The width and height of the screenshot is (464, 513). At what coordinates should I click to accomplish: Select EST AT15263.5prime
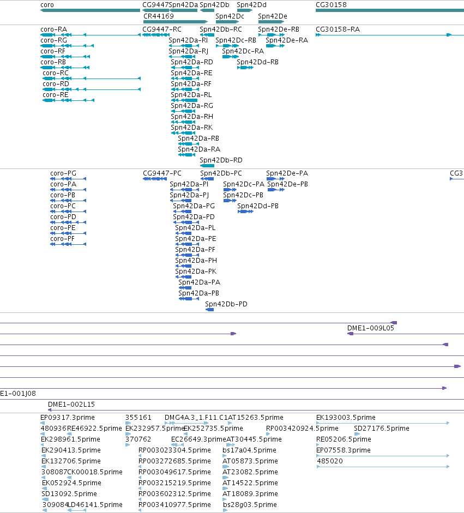[x=230, y=423]
